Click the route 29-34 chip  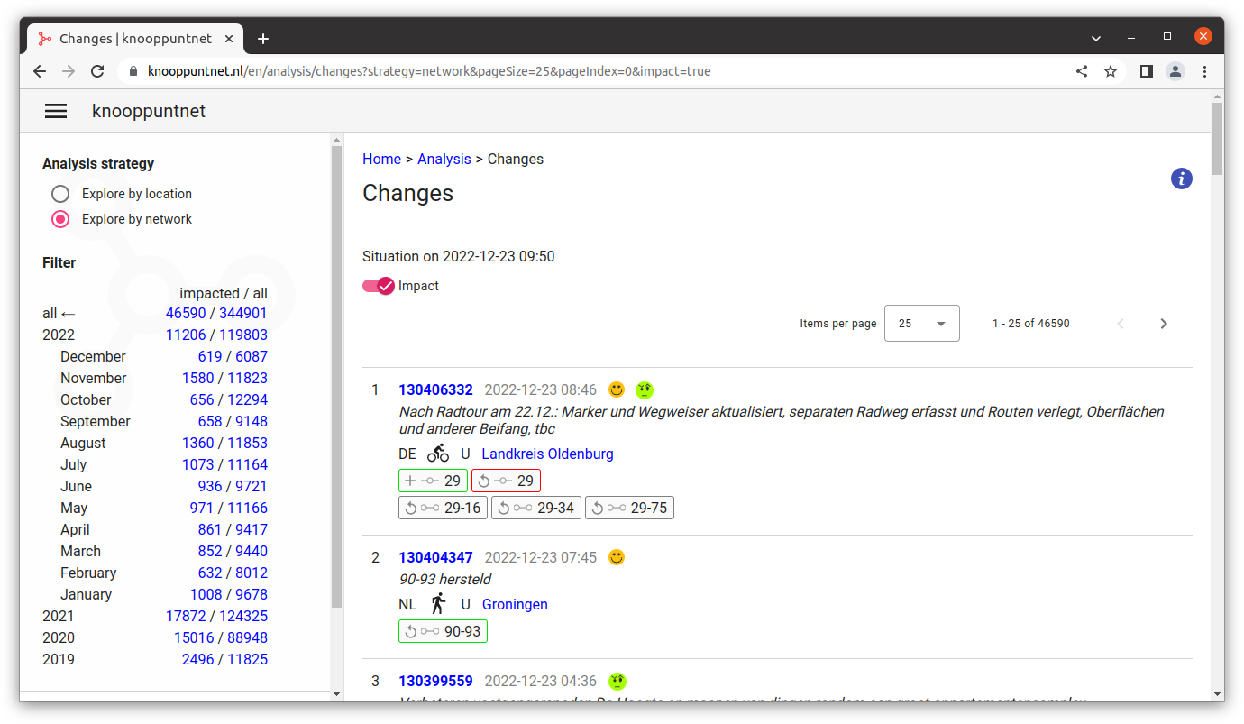point(536,508)
